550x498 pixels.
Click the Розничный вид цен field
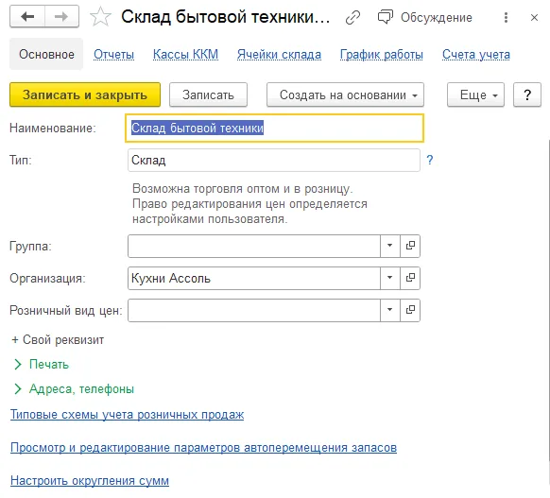tap(254, 310)
